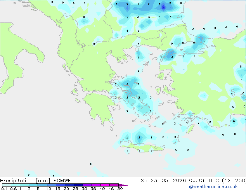
Task: Click the precipitation value '9' on the map
Action: [127, 4]
